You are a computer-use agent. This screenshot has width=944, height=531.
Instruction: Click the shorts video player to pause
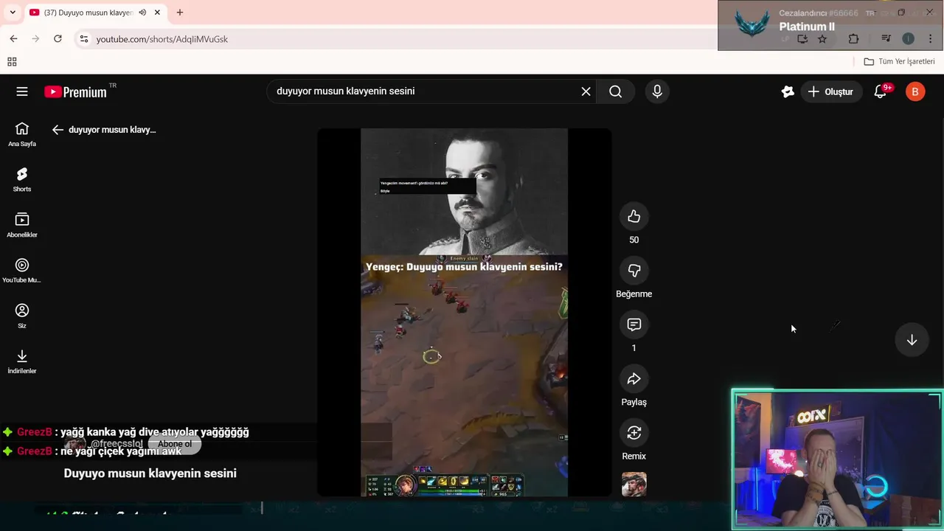pyautogui.click(x=464, y=313)
